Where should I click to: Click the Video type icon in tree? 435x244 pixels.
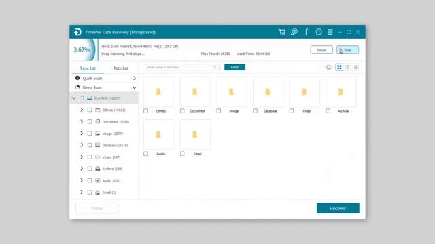pyautogui.click(x=98, y=157)
